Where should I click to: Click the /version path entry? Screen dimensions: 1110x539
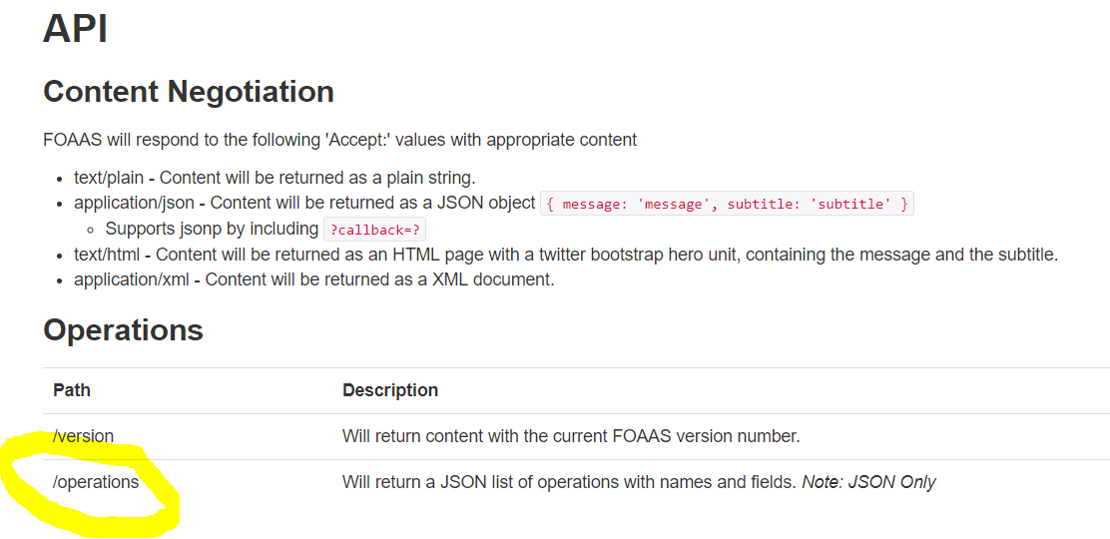click(x=83, y=436)
